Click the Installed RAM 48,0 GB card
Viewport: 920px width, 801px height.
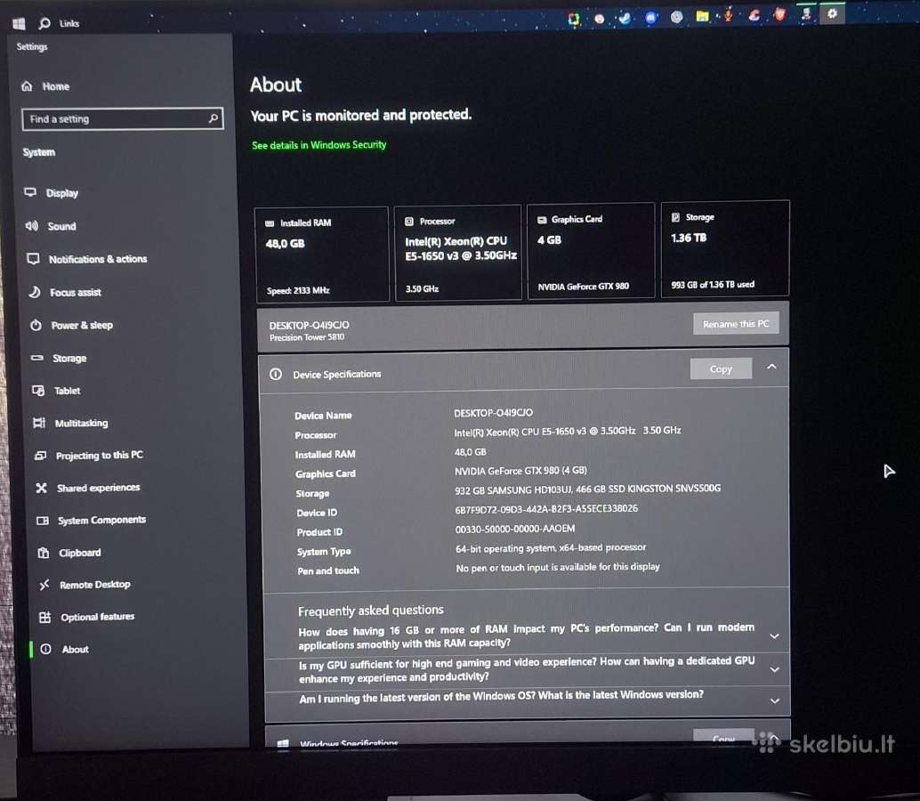click(x=321, y=254)
